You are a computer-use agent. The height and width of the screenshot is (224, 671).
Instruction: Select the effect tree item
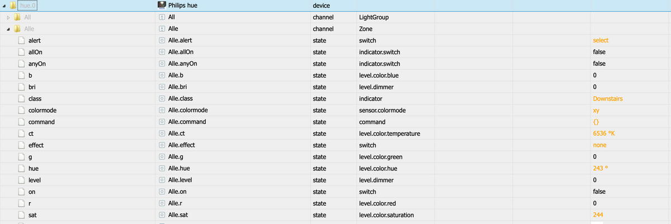36,145
